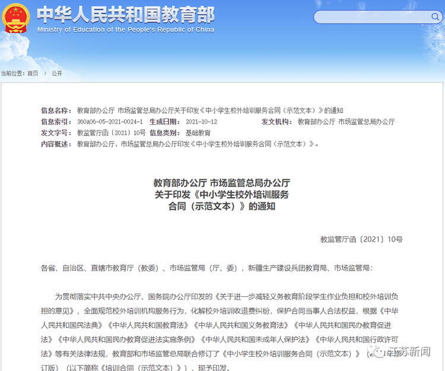Click right-aligned document number below the heading
This screenshot has height=371, width=445.
point(361,239)
